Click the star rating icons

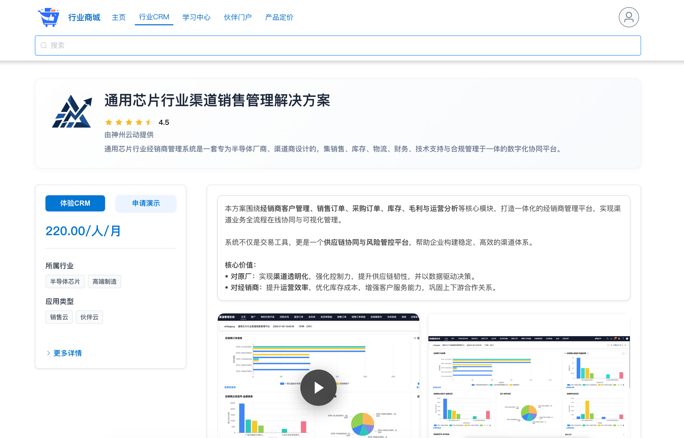tap(129, 122)
